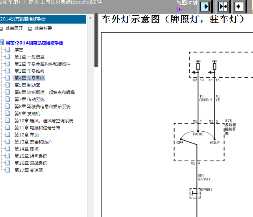The width and height of the screenshot is (253, 217).
Task: Click page icon beside 第8章
Action: (8, 106)
